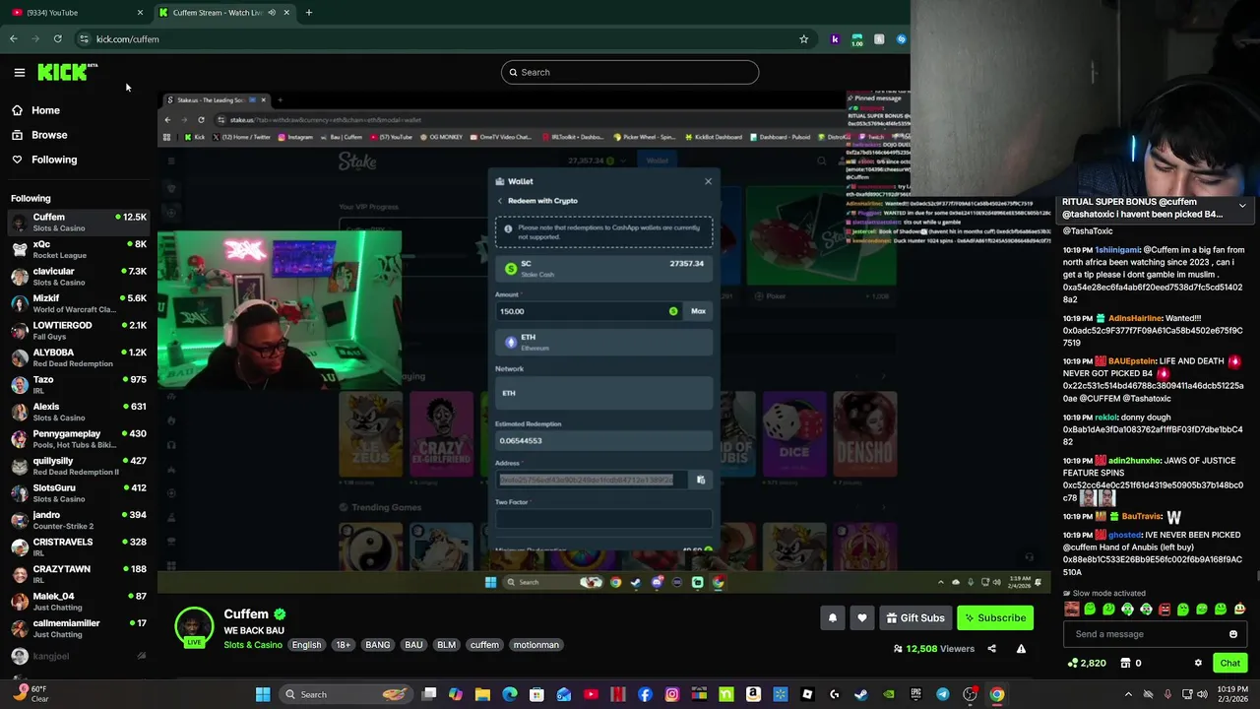Viewport: 1260px width, 709px height.
Task: Launch Microsoft Edge from taskbar
Action: (510, 694)
